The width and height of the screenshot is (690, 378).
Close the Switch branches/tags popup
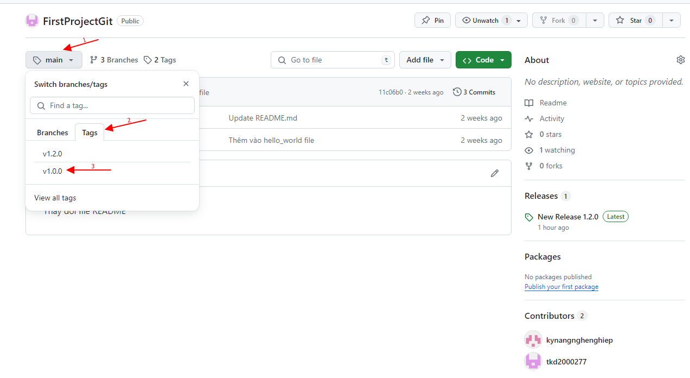click(x=186, y=84)
